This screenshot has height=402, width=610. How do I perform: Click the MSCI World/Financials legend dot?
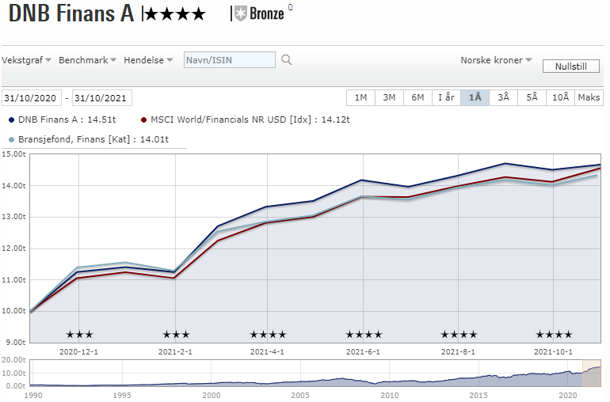(143, 119)
